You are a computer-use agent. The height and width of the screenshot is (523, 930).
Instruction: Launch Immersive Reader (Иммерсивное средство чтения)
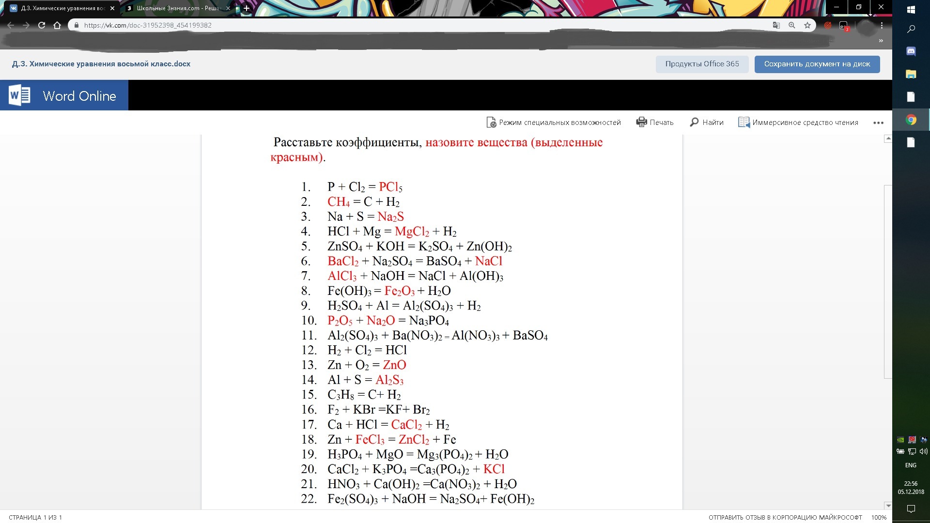pyautogui.click(x=798, y=123)
